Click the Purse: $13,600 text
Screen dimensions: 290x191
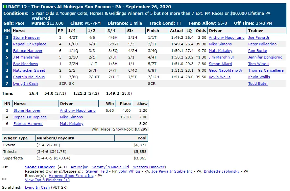tap(47, 23)
